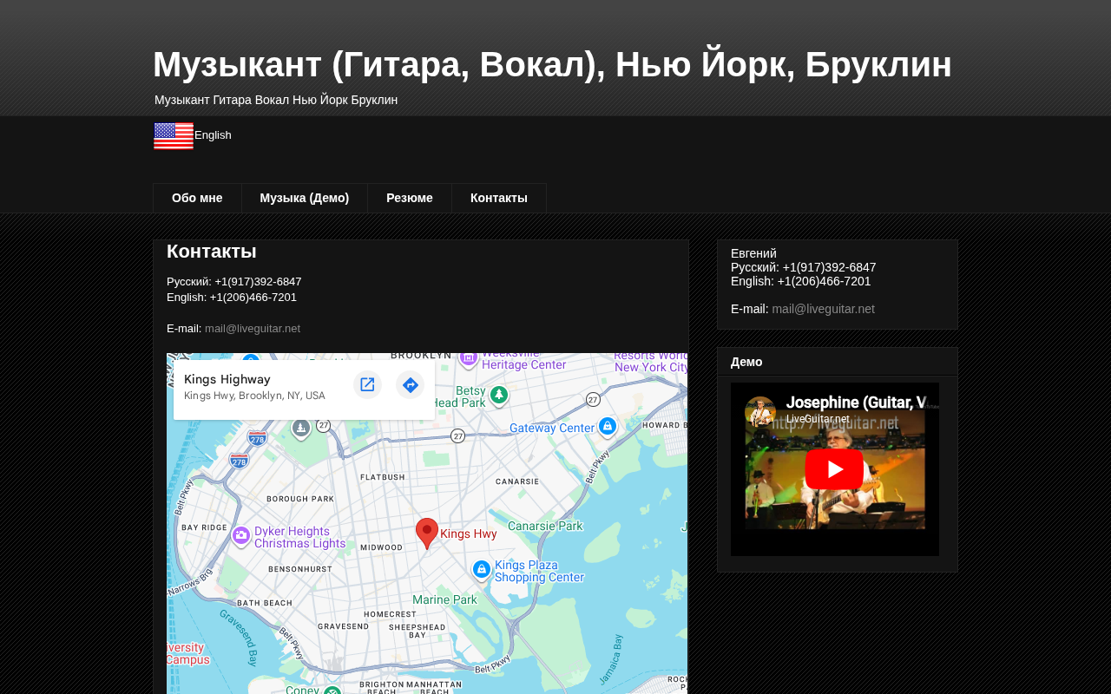Play the Josephine guitar YouTube video

coord(834,469)
